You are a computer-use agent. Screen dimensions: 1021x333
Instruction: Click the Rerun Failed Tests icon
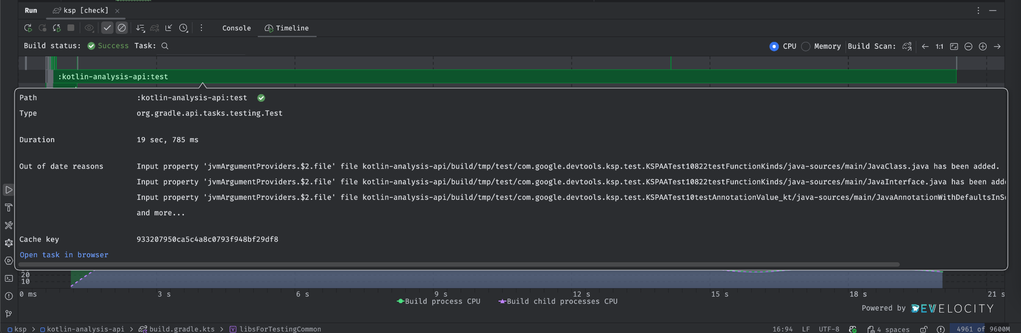click(x=42, y=28)
